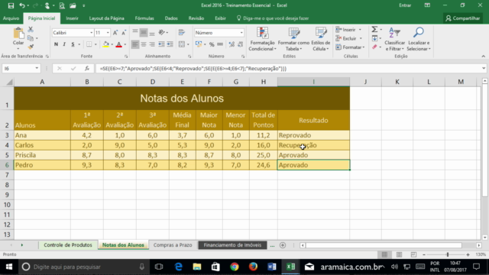This screenshot has width=489, height=275.
Task: Open Estilos de Célula gallery
Action: pyautogui.click(x=321, y=39)
